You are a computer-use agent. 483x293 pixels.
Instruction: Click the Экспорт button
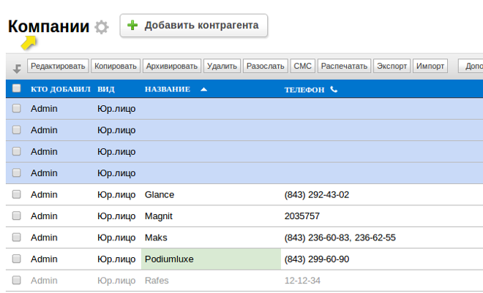392,66
